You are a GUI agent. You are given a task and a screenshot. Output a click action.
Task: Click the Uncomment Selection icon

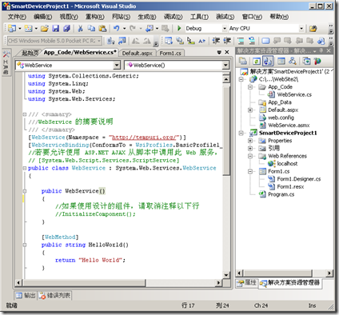coord(252,41)
